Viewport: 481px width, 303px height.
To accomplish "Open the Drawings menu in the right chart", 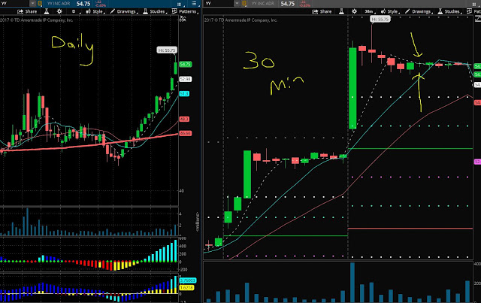I will tap(419, 12).
